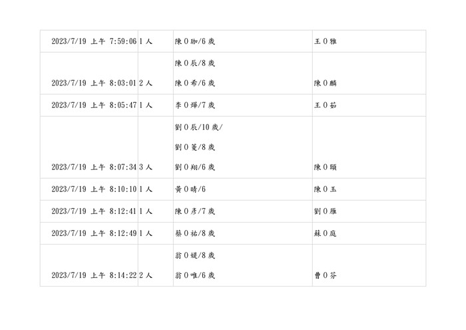Image resolution: width=466 pixels, height=330 pixels.
Task: Click the 7:59:06 timestamp cell
Action: pos(94,41)
